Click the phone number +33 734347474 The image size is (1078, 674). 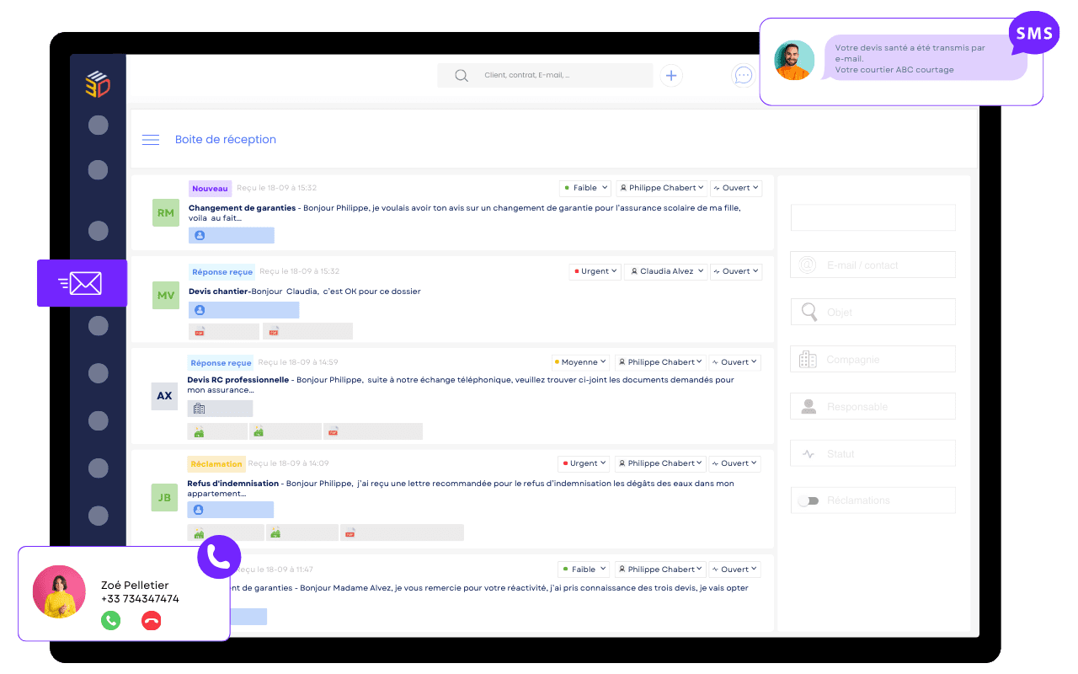click(x=140, y=599)
